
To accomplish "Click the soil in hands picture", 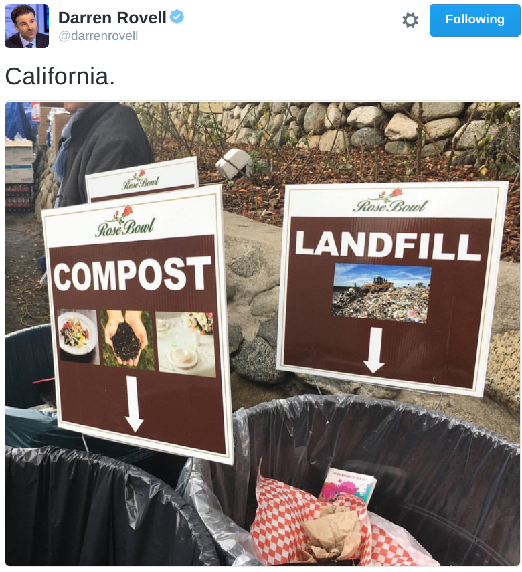I will tap(127, 340).
